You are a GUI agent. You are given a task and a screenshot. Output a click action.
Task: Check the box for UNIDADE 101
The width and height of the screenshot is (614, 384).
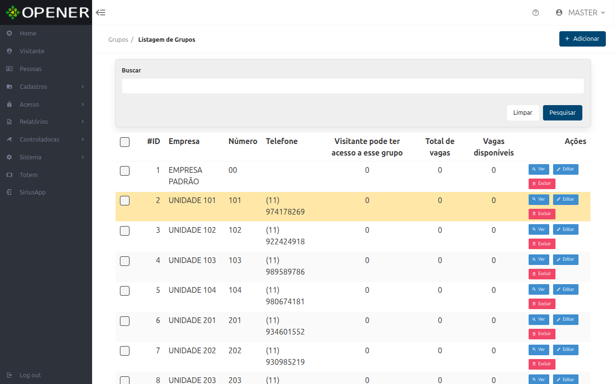tap(125, 201)
